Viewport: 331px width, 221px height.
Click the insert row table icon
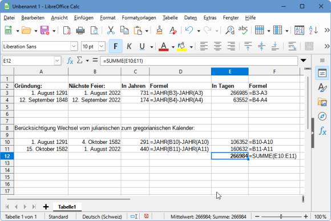coord(259,30)
